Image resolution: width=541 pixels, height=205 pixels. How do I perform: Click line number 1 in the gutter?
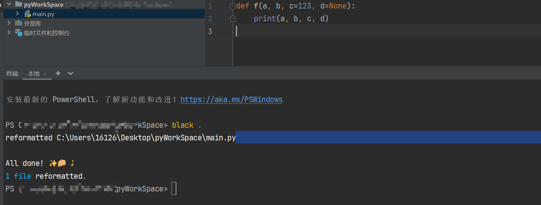[x=210, y=6]
